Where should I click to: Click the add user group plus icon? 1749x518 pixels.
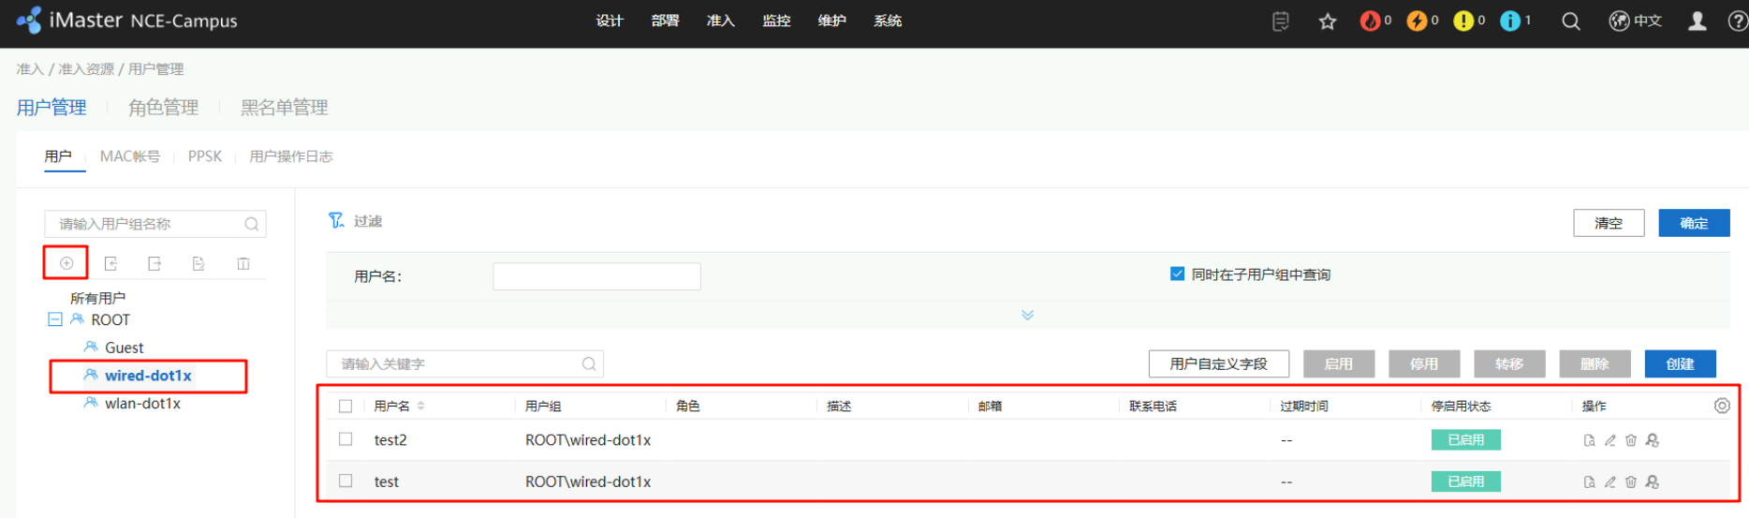pyautogui.click(x=66, y=263)
